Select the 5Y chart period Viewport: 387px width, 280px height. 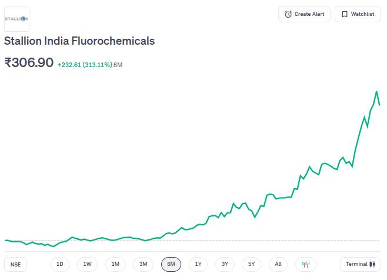click(251, 264)
